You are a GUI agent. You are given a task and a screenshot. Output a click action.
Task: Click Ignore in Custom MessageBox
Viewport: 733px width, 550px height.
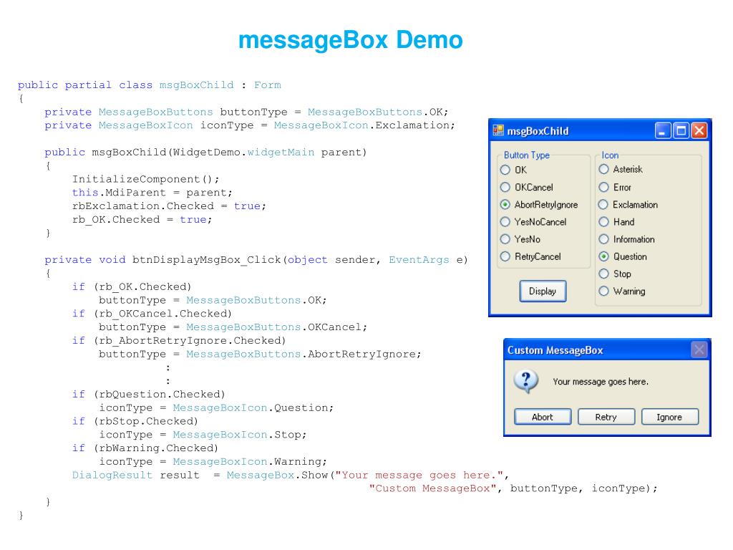(669, 417)
